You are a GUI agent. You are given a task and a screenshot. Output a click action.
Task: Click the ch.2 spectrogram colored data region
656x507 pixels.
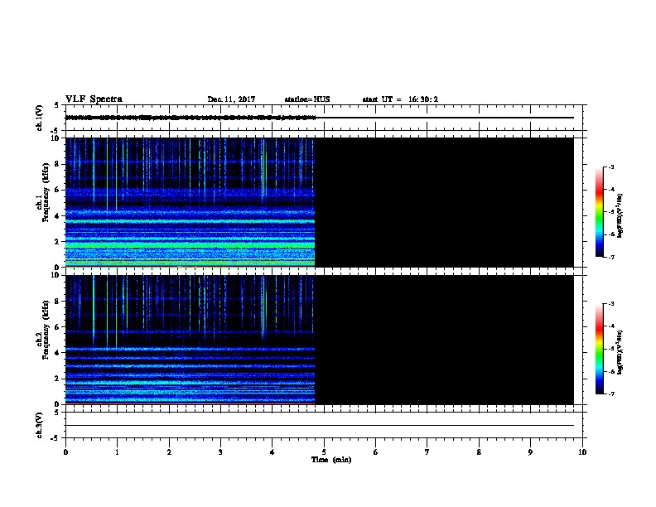(190, 340)
